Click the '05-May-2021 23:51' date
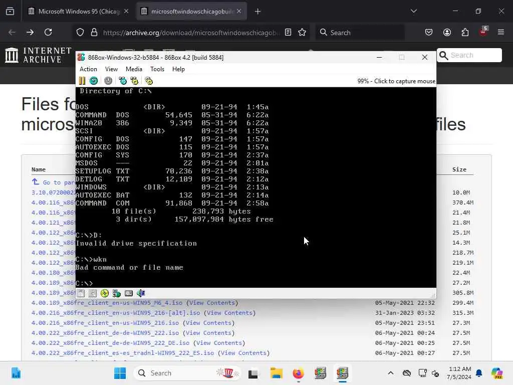513x385 pixels. coord(405,323)
